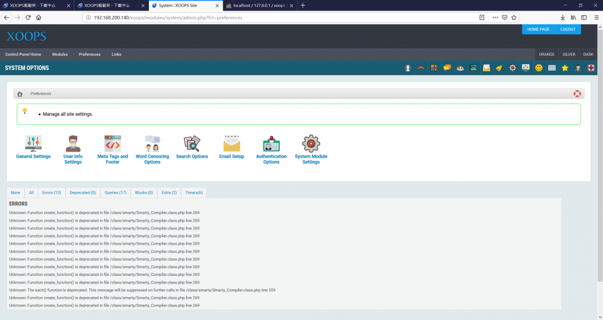Click the LOGOUT button
The image size is (603, 320).
568,29
